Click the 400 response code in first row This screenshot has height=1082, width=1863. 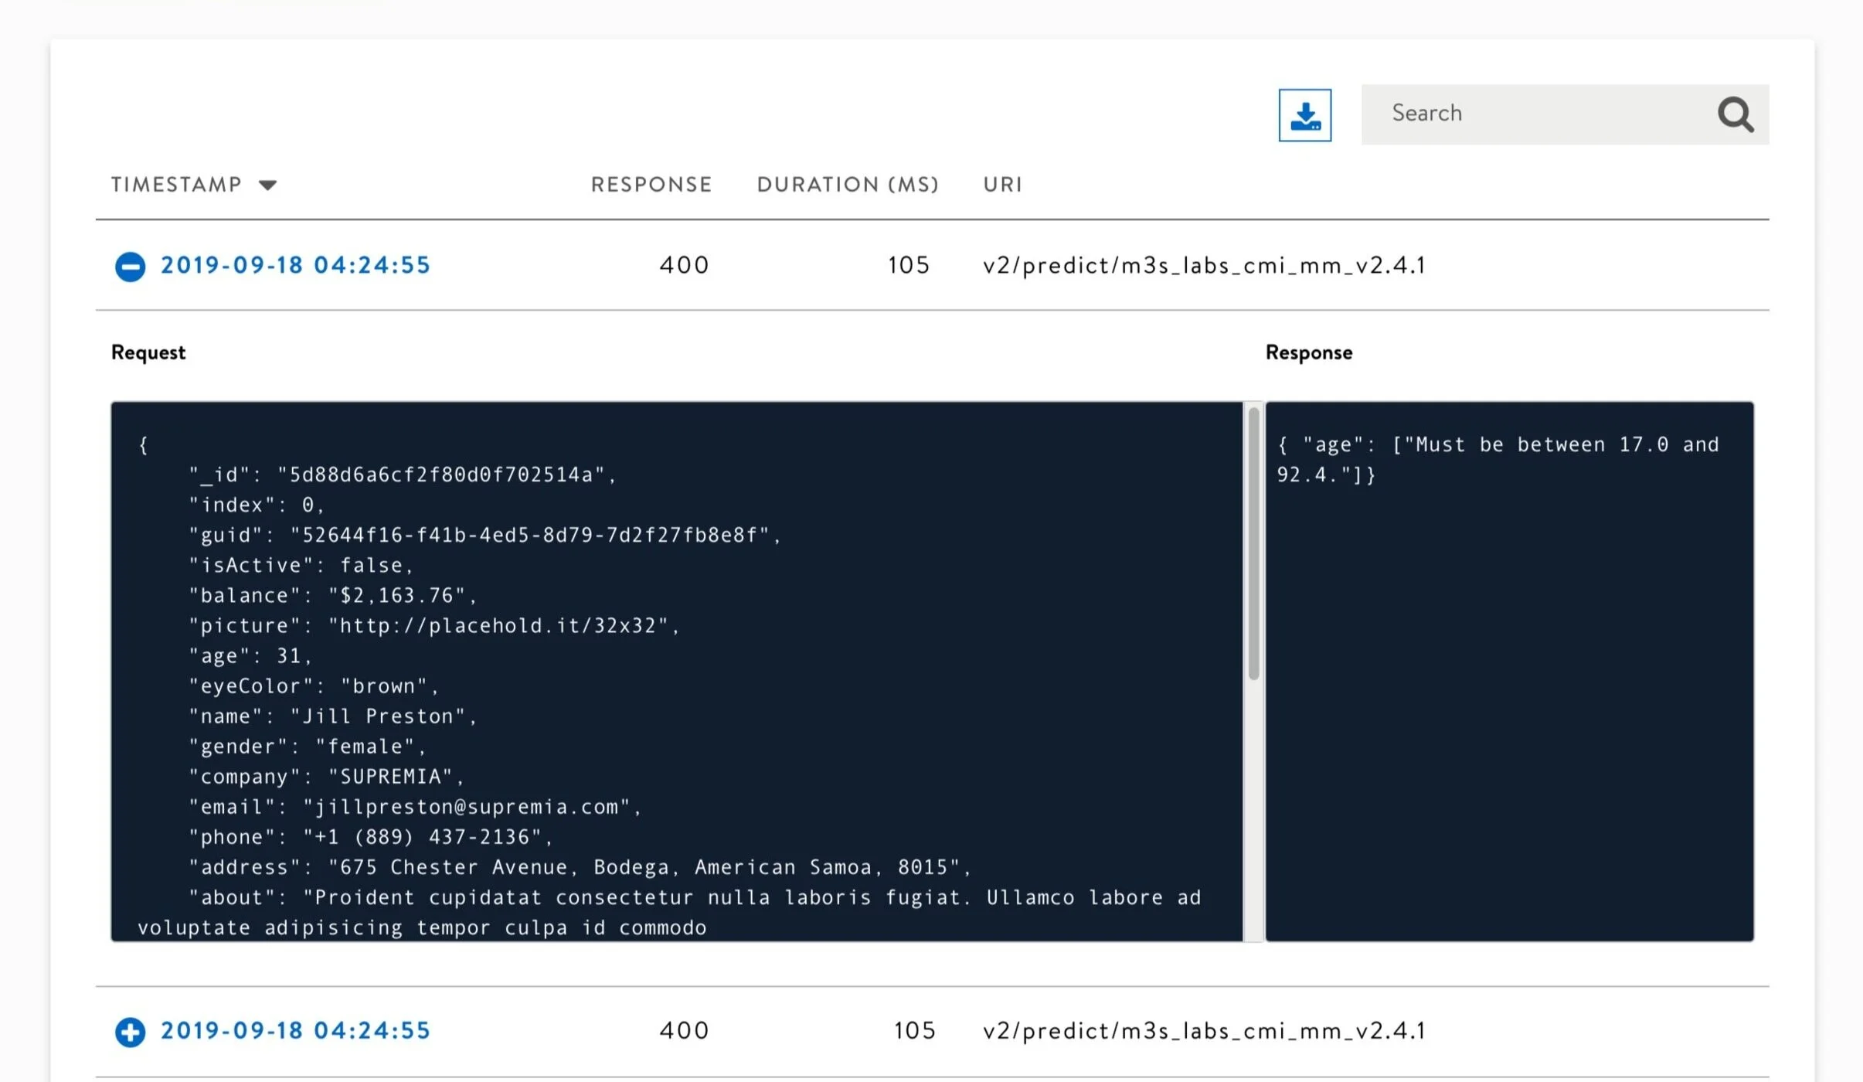[684, 265]
